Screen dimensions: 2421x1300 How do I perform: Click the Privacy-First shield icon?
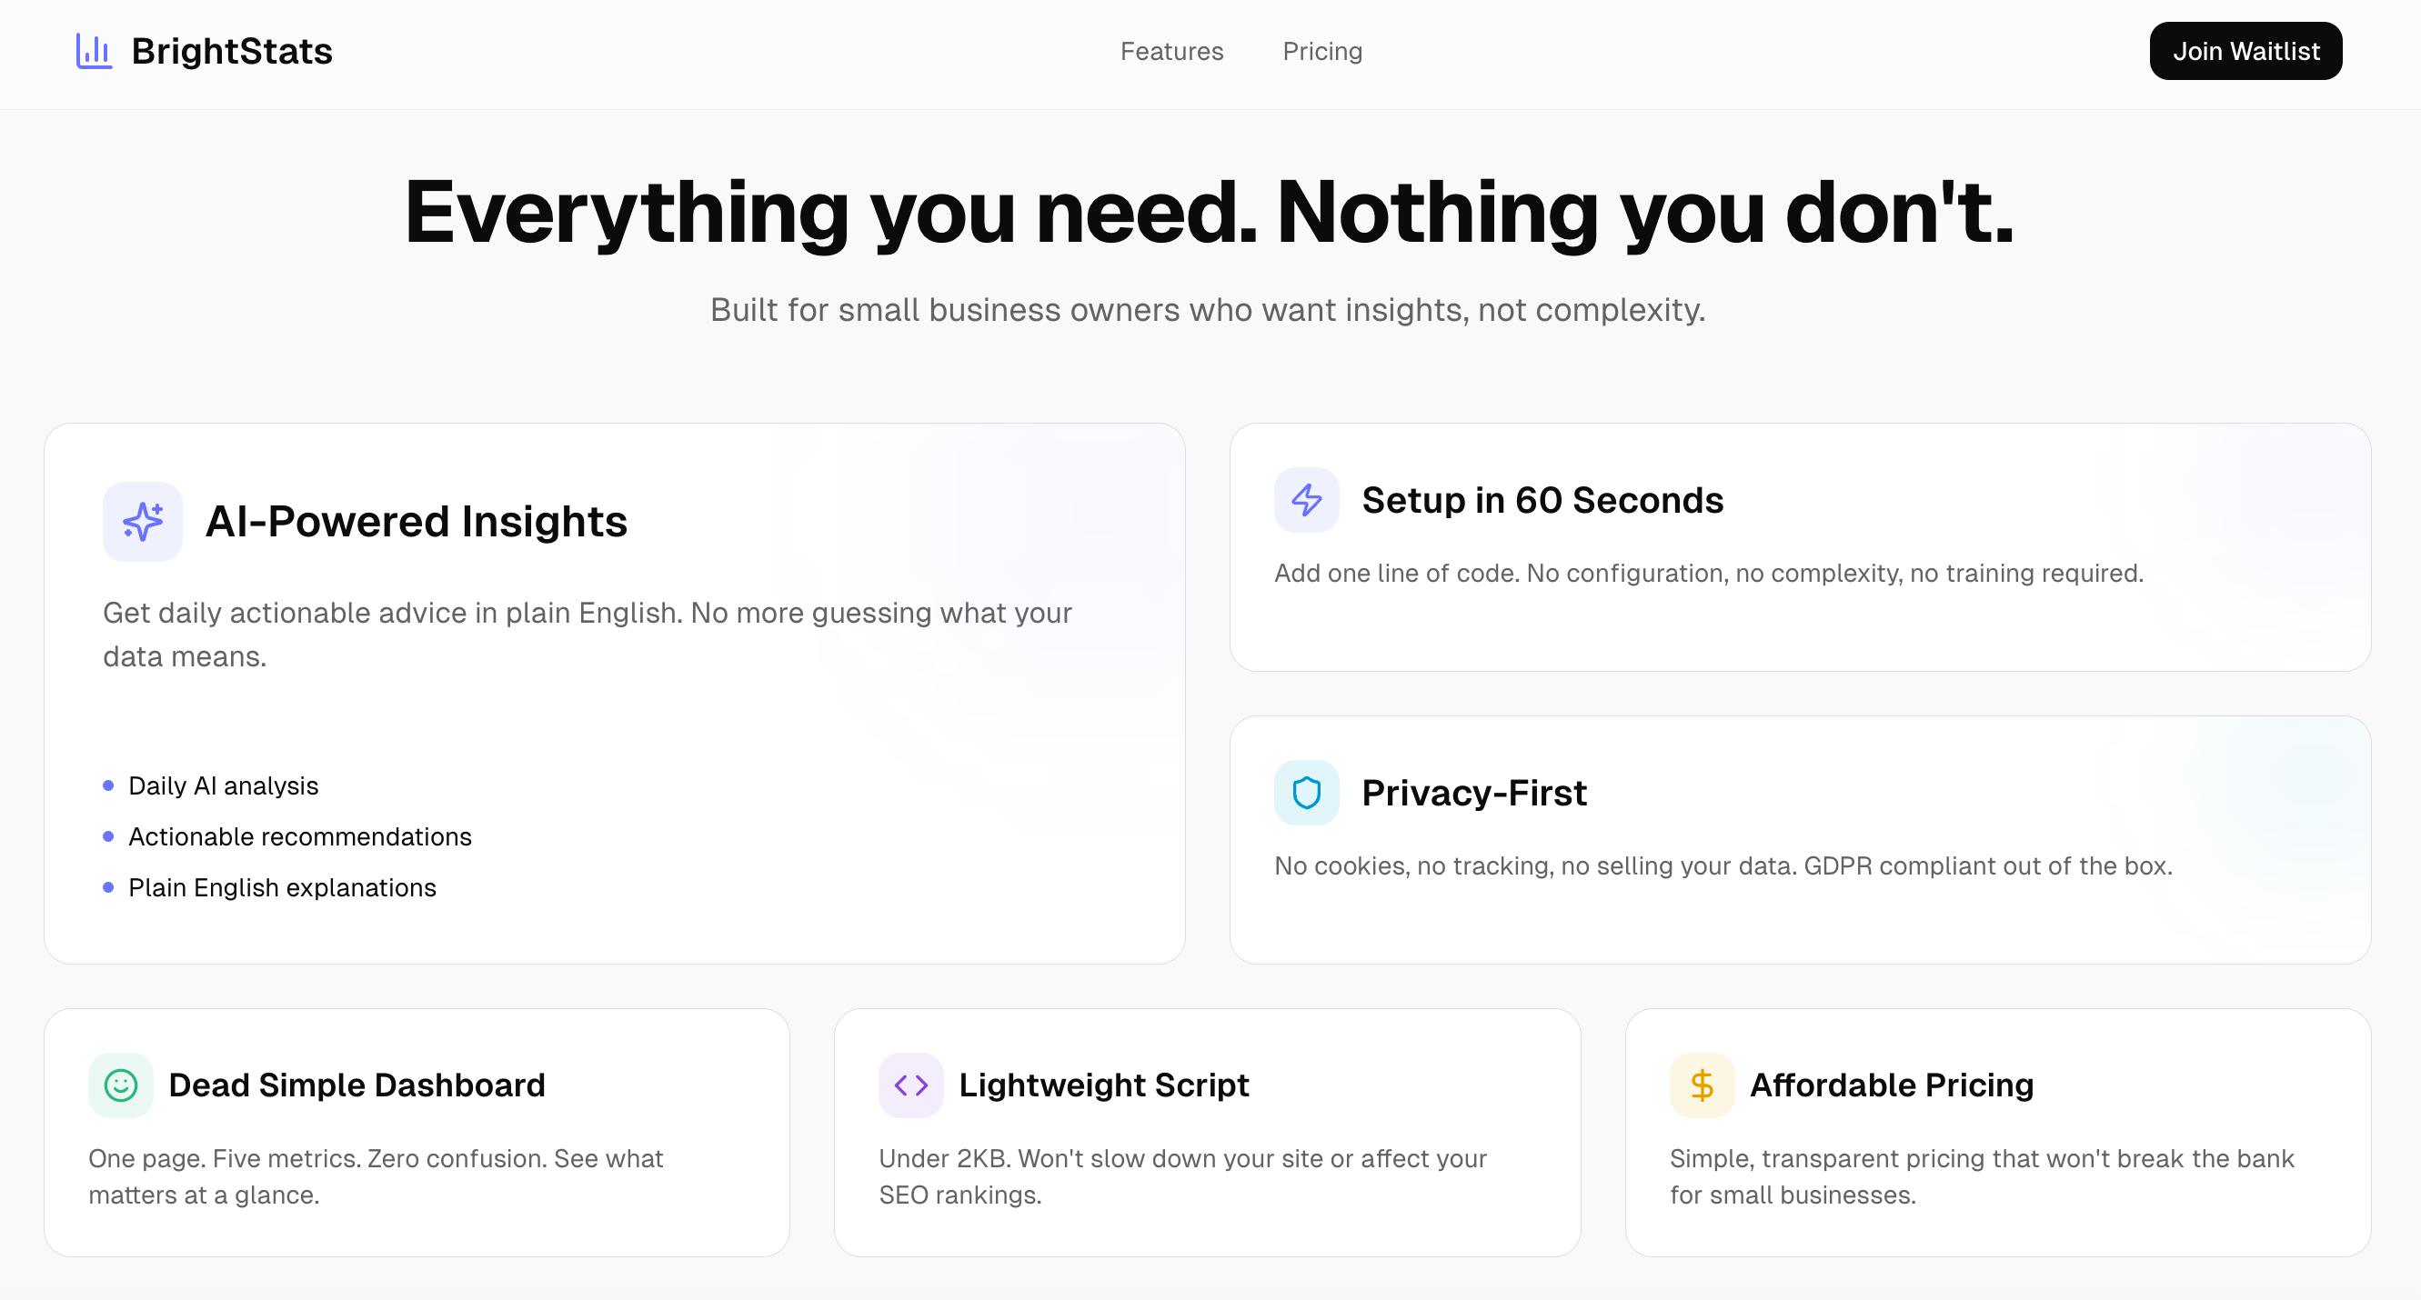pyautogui.click(x=1306, y=793)
